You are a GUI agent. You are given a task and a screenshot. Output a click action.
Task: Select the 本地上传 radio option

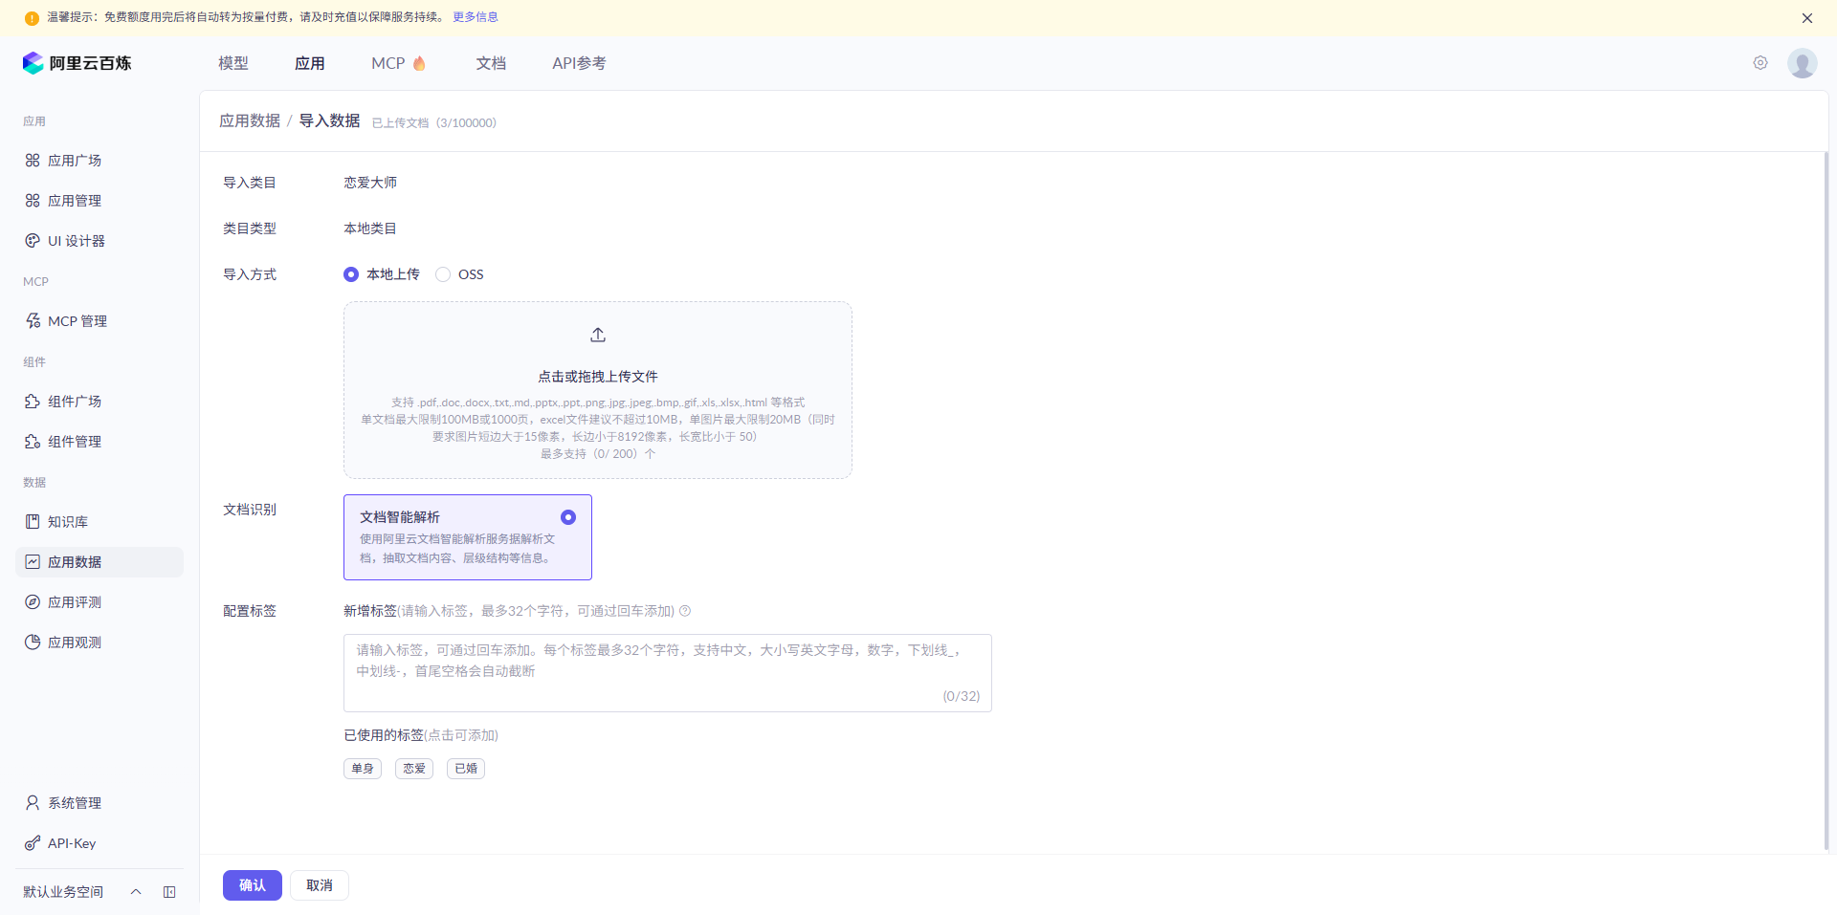pos(351,274)
